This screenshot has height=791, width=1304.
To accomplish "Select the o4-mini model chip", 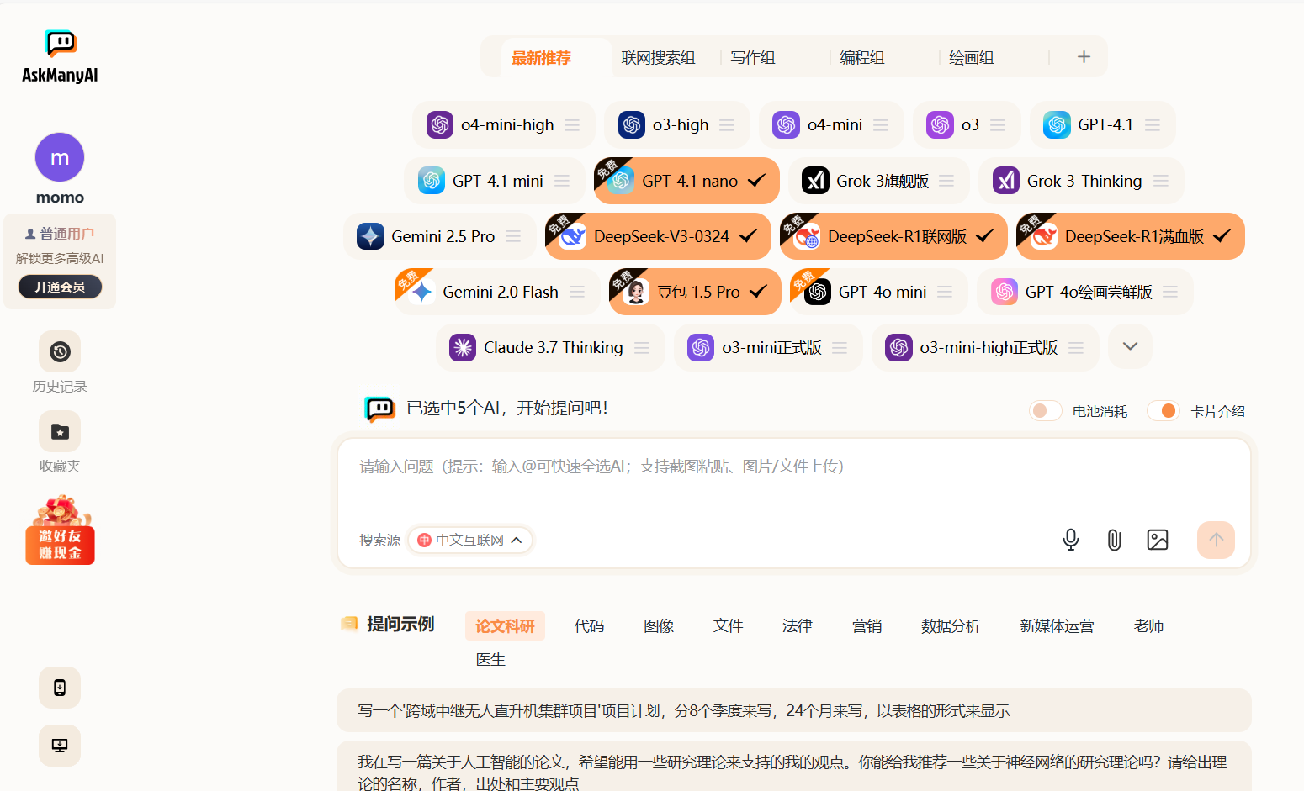I will [831, 124].
